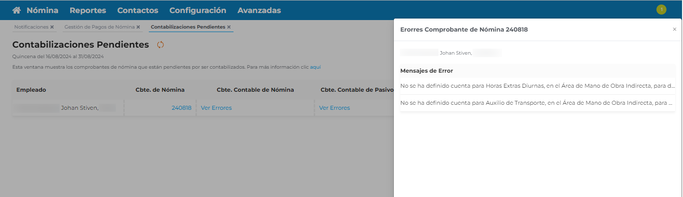Switch to Gestión de Pagos de Nómina tab

(99, 27)
